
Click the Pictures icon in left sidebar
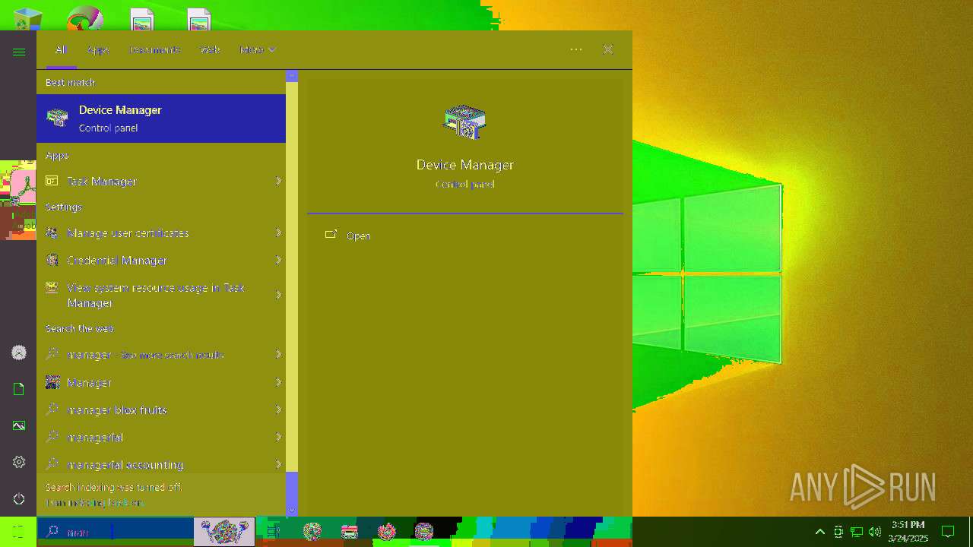[19, 425]
